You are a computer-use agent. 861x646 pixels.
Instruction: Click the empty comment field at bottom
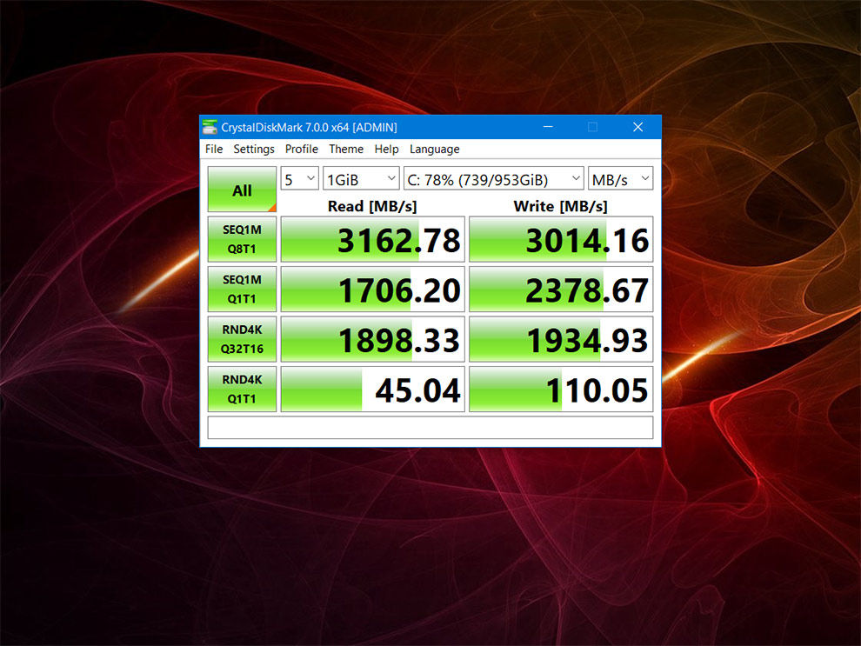click(430, 428)
